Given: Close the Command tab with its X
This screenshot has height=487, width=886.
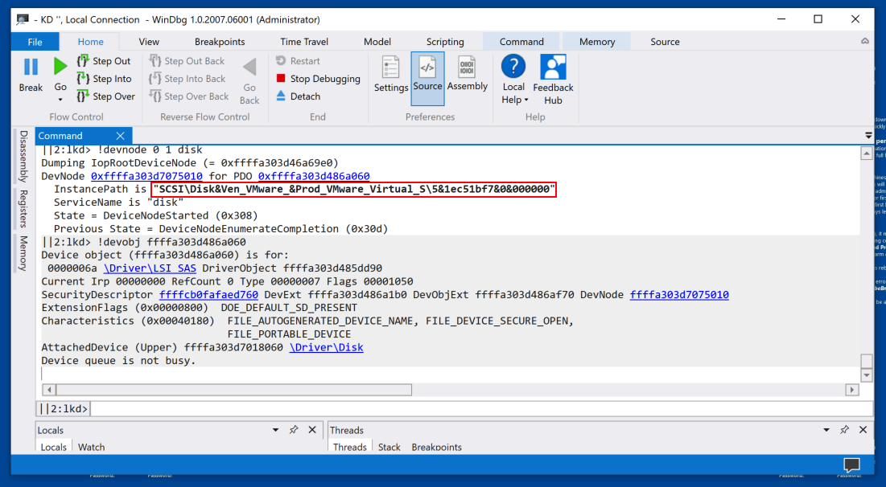Looking at the screenshot, I should pyautogui.click(x=121, y=136).
